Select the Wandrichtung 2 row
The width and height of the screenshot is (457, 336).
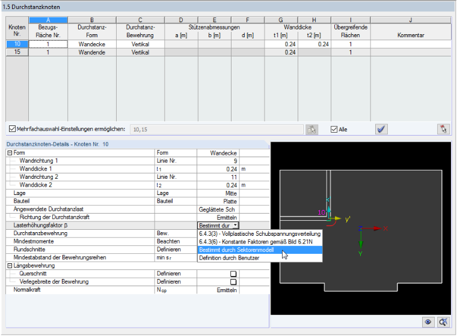[x=138, y=177]
